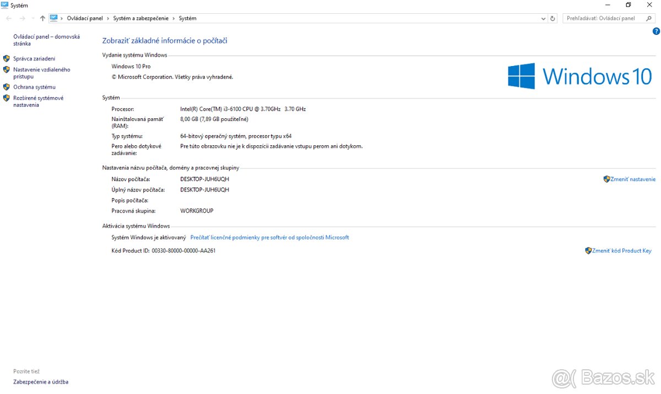
Task: Click the Up arrow navigation button
Action: [x=42, y=18]
